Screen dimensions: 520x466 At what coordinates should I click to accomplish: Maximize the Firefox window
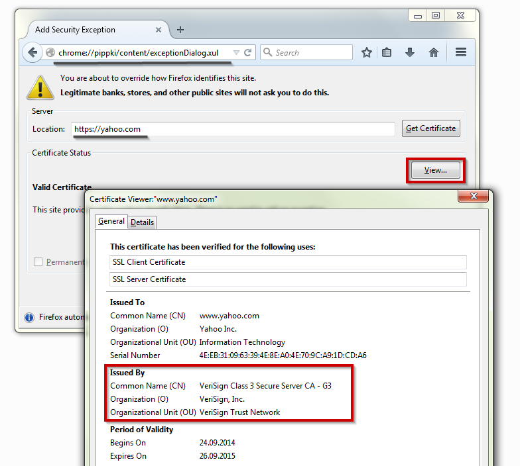coord(436,16)
